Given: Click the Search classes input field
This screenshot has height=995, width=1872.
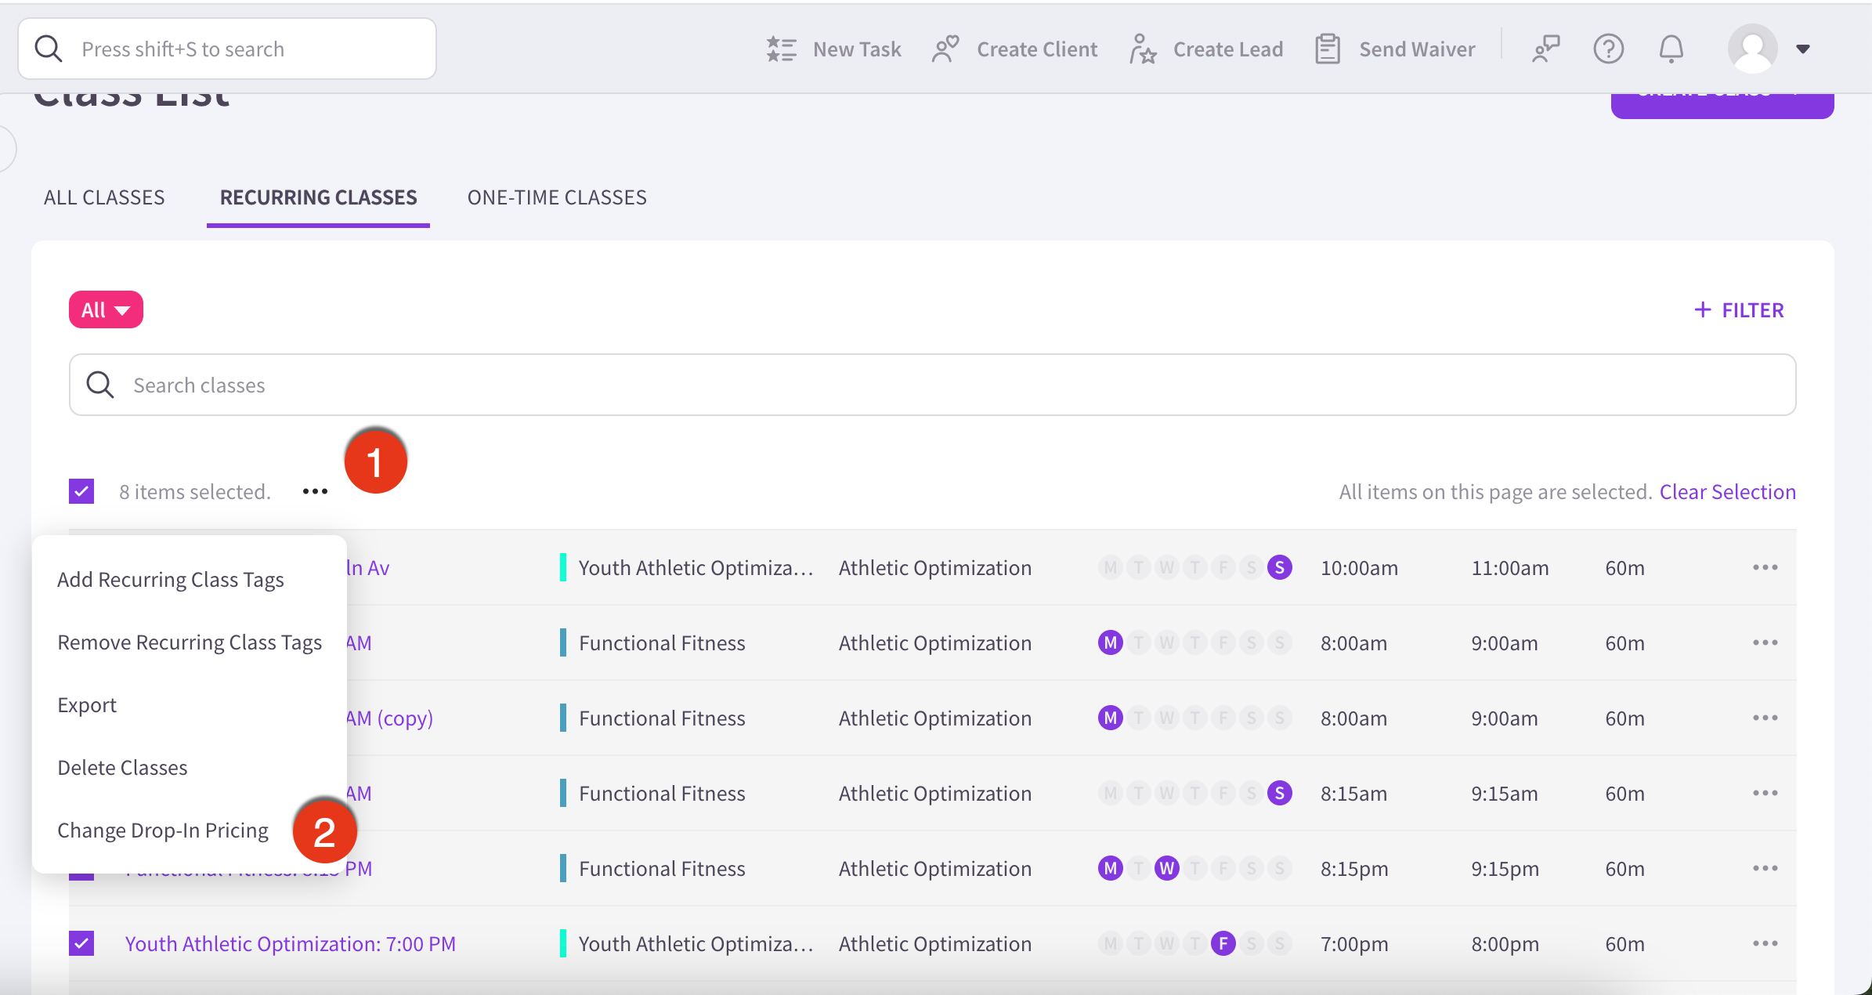Looking at the screenshot, I should 932,385.
